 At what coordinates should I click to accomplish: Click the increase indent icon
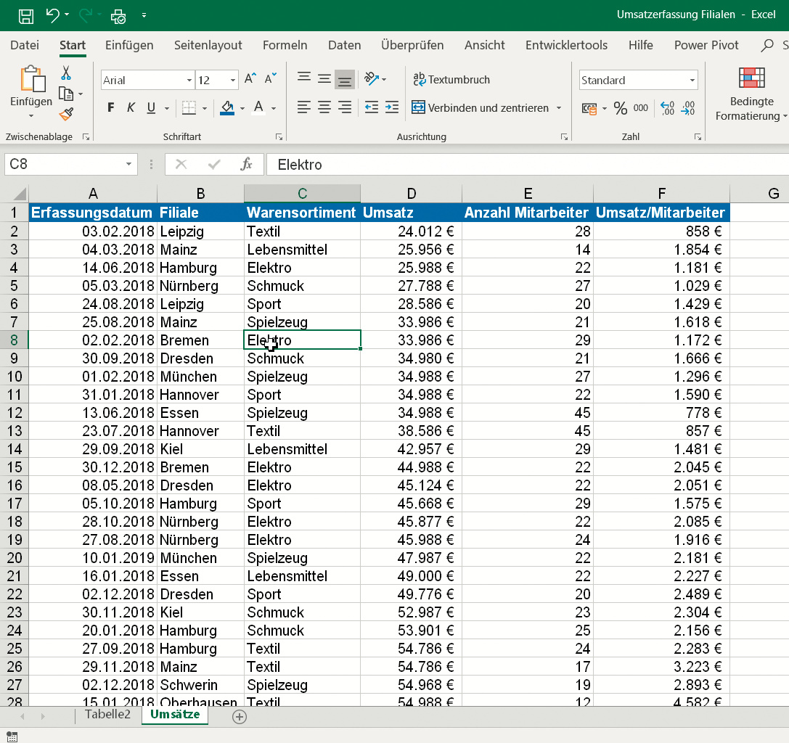coord(392,107)
